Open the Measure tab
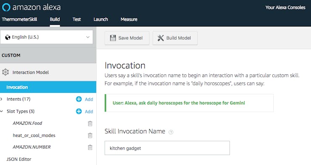The width and height of the screenshot is (311, 165). 129,19
